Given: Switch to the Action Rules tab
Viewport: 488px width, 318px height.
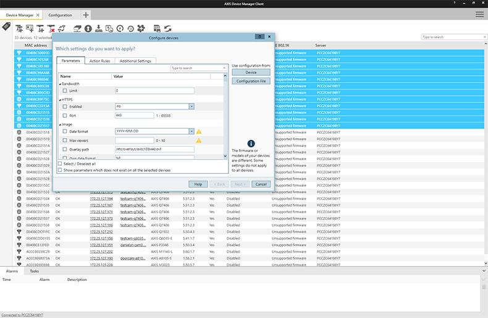Looking at the screenshot, I should pos(99,61).
